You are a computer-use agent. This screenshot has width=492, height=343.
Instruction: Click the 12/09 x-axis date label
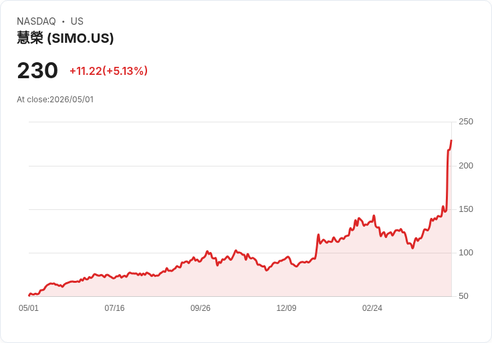(287, 308)
